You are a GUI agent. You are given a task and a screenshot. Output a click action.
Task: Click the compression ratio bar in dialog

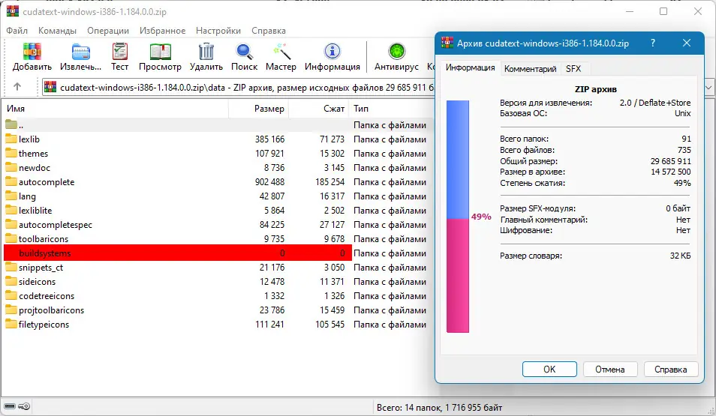pos(458,216)
